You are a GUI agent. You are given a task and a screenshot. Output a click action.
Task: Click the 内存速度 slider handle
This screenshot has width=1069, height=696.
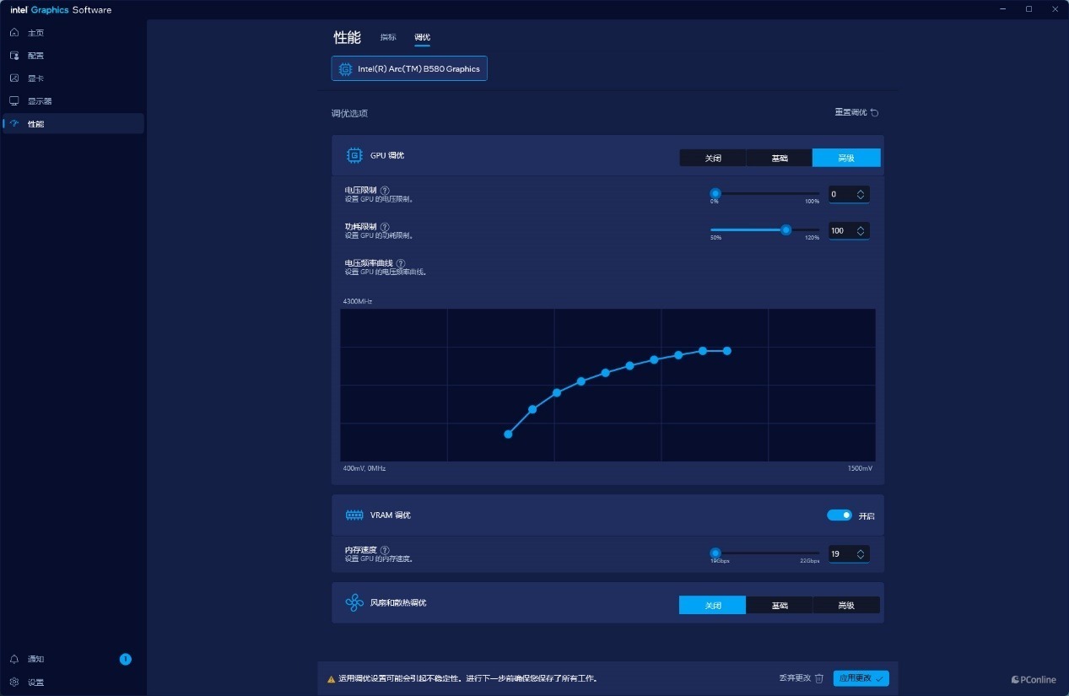(x=715, y=553)
